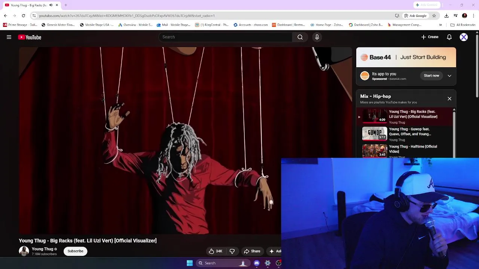This screenshot has height=269, width=479.
Task: Open Overview - Mobile S... bookmark
Action: (x=135, y=25)
